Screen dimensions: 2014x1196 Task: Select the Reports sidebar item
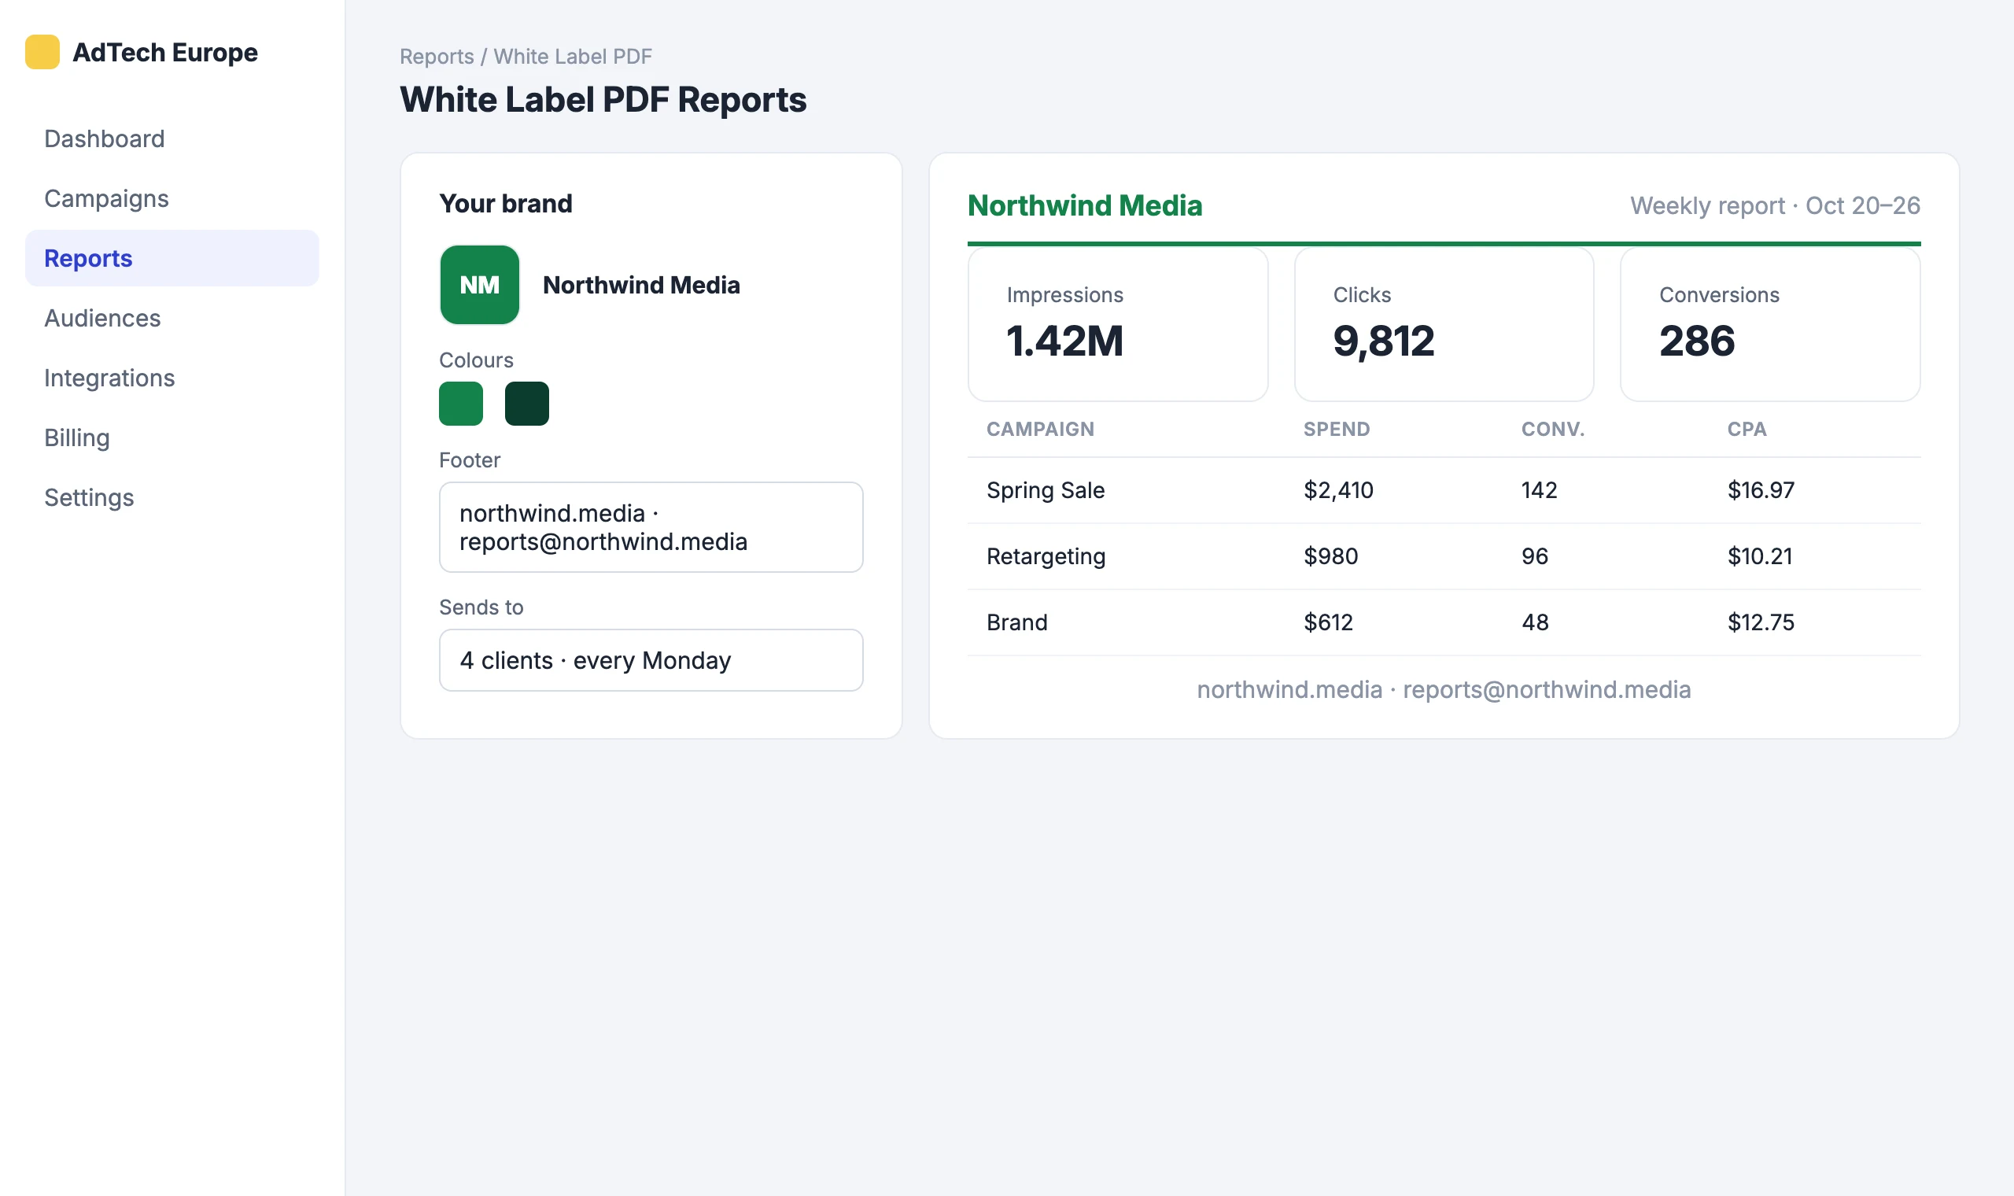(172, 258)
